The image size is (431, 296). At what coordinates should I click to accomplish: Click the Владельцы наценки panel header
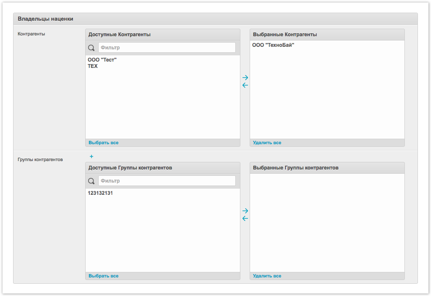pos(215,19)
